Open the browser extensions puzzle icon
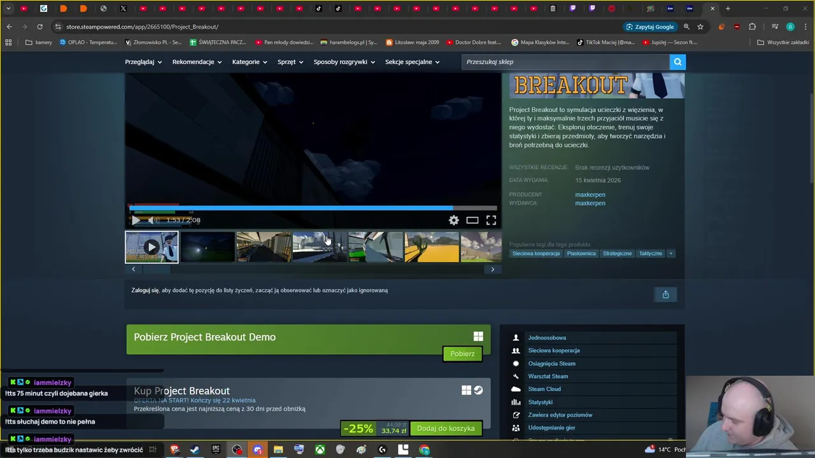The width and height of the screenshot is (815, 458). click(x=753, y=27)
